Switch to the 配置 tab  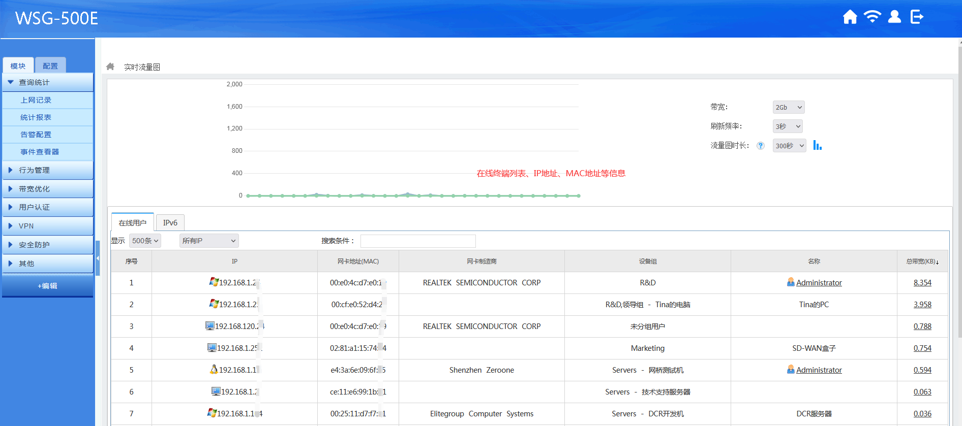click(x=50, y=66)
